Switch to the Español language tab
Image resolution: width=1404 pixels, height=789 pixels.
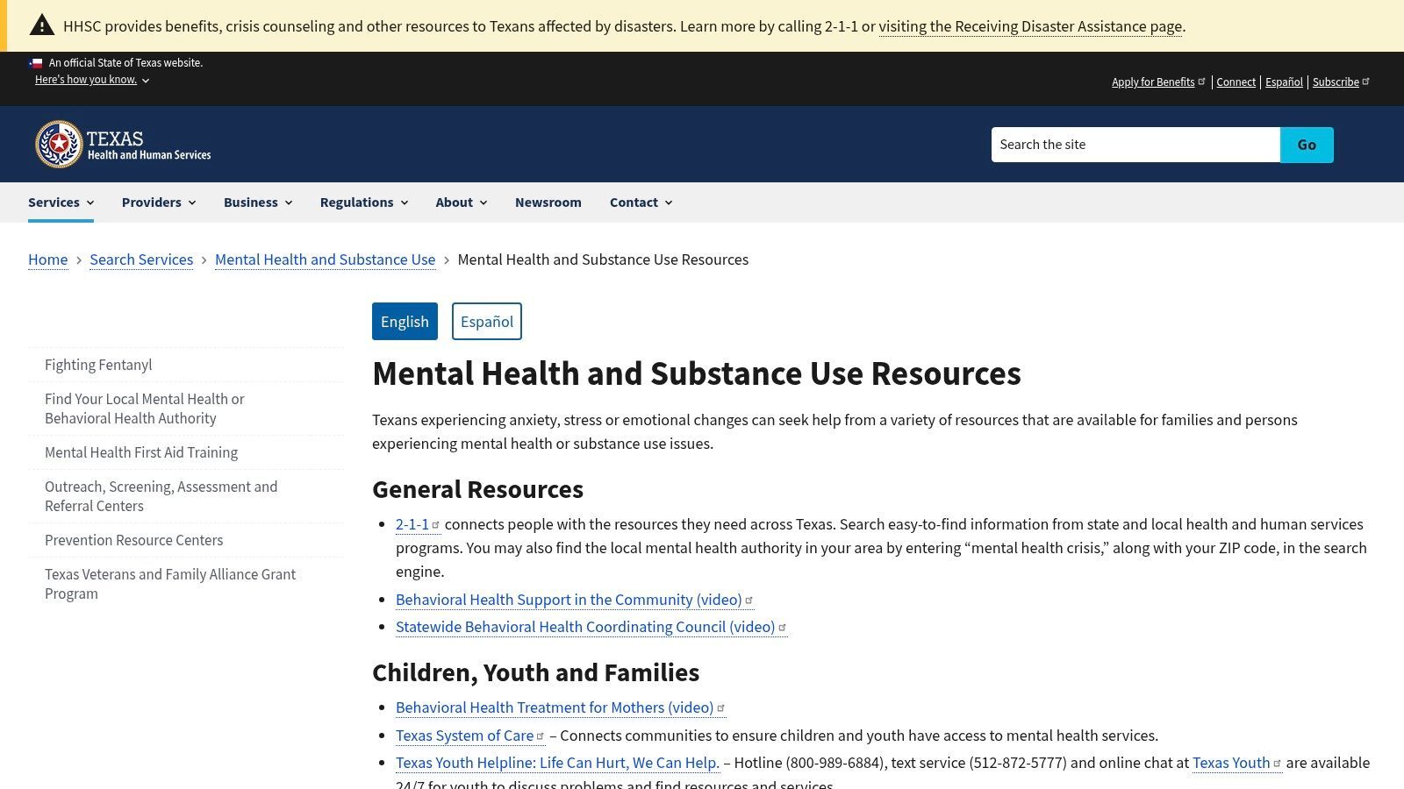click(x=487, y=322)
